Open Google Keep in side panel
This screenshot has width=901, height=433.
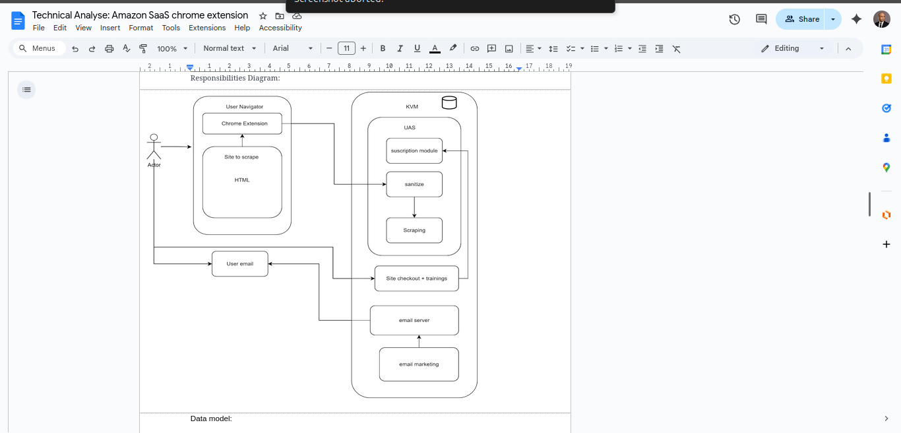pyautogui.click(x=886, y=79)
